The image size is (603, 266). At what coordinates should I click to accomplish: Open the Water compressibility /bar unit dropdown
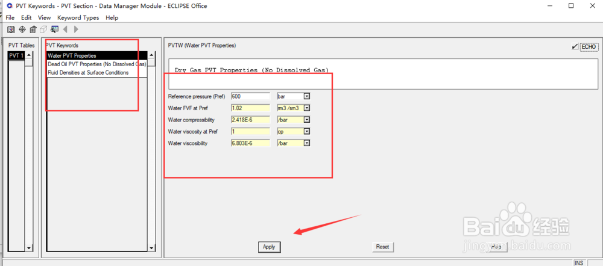point(307,120)
